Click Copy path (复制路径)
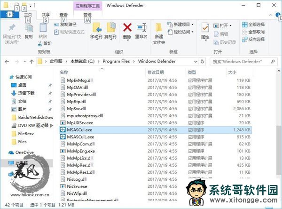Image resolution: width=282 pixels, height=209 pixels. [x=65, y=24]
